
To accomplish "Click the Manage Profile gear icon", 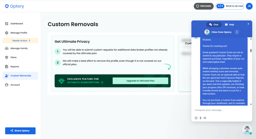I will [7, 33].
